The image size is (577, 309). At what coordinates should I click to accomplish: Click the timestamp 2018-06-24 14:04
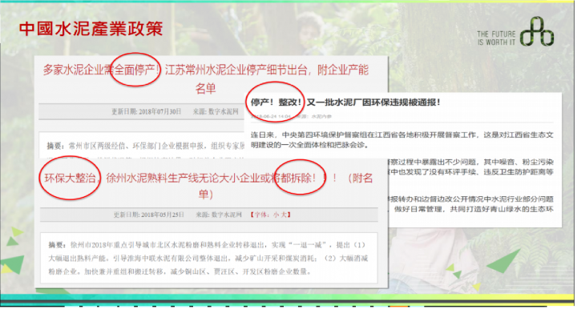pyautogui.click(x=271, y=116)
